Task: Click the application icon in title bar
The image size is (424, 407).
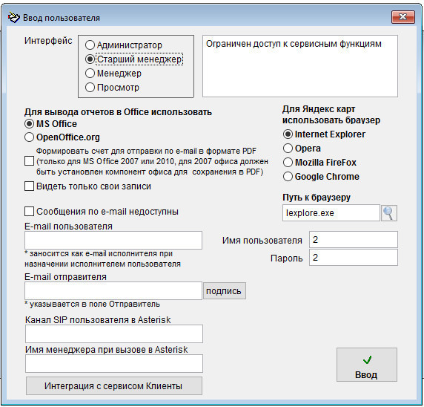Action: 13,18
